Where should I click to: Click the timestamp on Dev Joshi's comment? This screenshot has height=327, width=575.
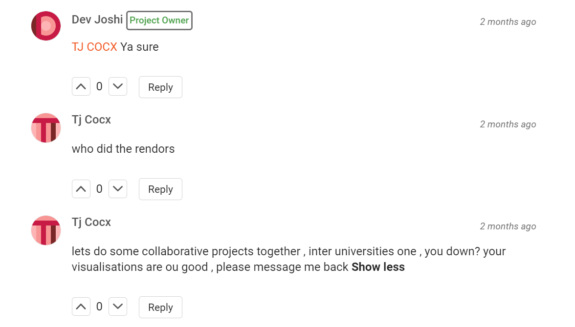pos(508,22)
